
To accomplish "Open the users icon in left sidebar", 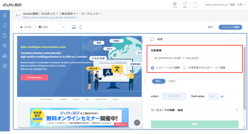I will coord(5,56).
